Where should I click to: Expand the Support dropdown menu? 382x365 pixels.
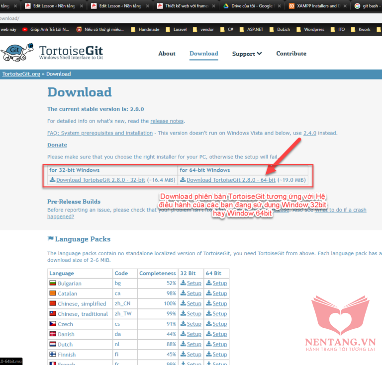[247, 54]
